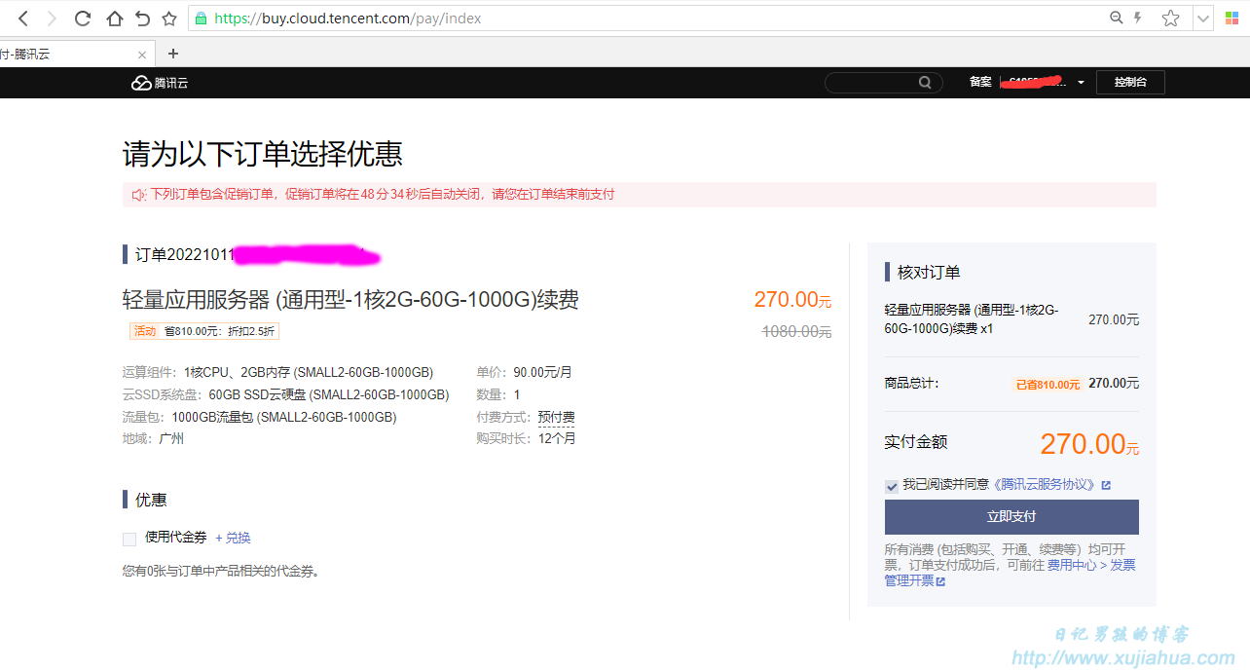Click the magnifier zoom icon in address bar
Screen dimensions: 1250x671
(x=1117, y=18)
